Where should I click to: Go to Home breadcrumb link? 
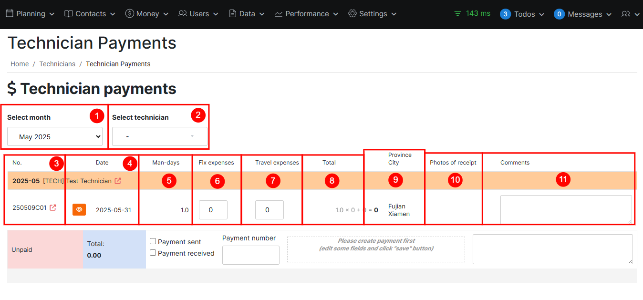[20, 64]
